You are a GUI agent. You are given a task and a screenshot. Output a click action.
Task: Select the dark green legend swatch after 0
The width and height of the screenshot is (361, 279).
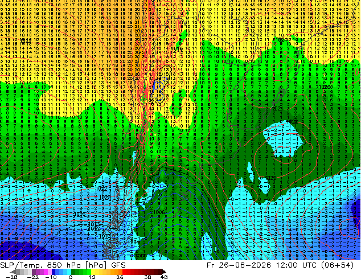(73, 272)
